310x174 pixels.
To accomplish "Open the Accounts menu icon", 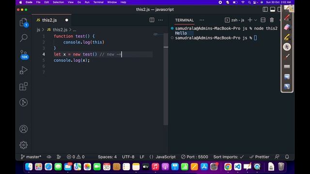I will 24,129.
